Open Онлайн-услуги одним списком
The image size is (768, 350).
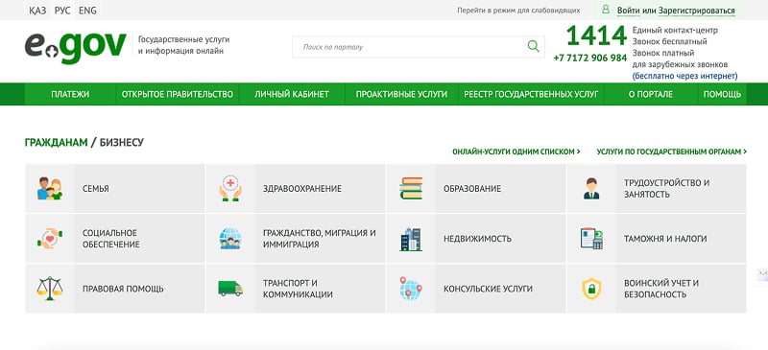(516, 152)
